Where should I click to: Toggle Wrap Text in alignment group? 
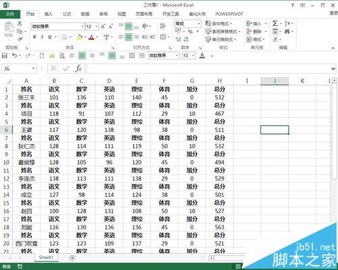(163, 26)
